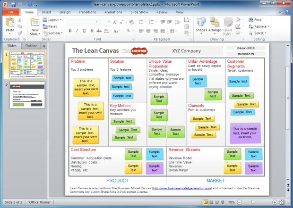Start Slide Show from status bar
This screenshot has height=208, width=293.
click(x=223, y=202)
